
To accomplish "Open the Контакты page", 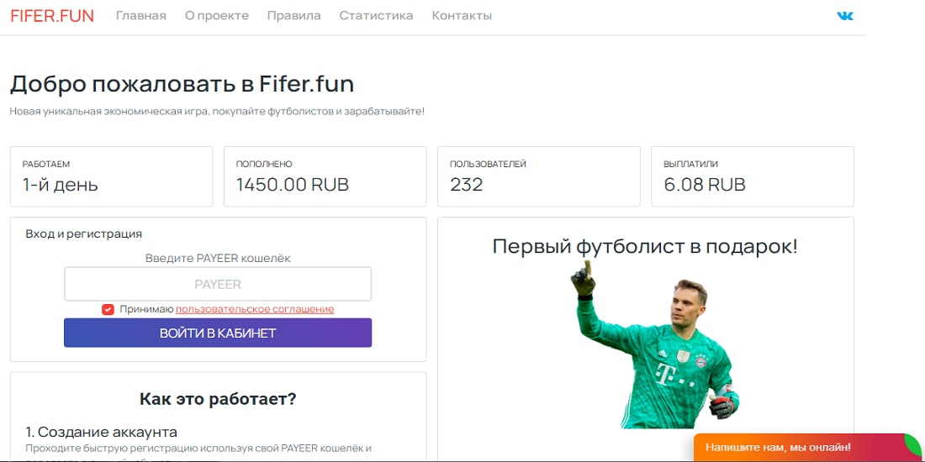I will coord(462,16).
